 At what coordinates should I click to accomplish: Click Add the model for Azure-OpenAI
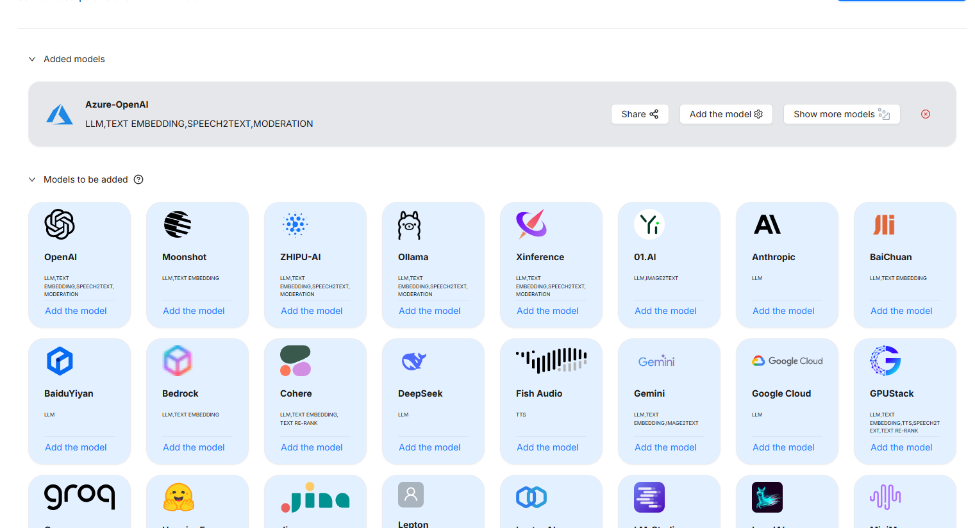[x=726, y=114]
